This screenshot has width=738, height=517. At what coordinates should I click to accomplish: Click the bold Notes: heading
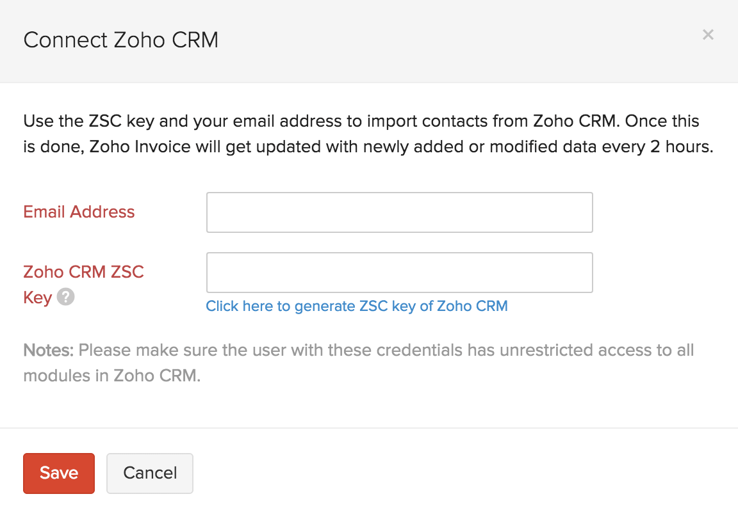tap(49, 351)
